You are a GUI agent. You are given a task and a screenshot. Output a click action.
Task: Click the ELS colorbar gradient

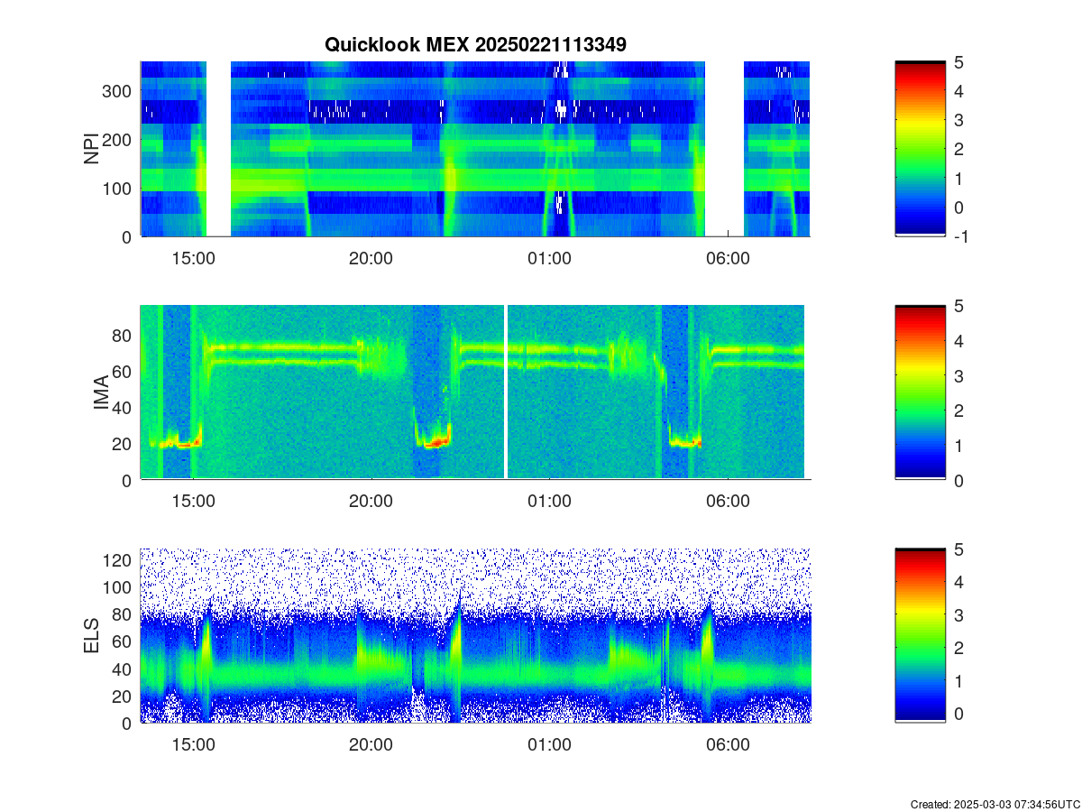tap(920, 635)
